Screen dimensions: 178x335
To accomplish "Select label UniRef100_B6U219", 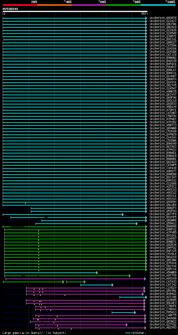I will tap(163, 257).
